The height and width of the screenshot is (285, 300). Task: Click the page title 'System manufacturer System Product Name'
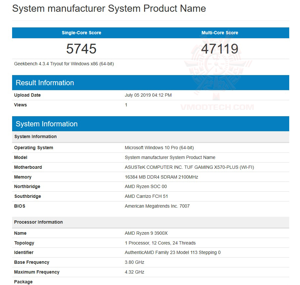[x=109, y=8]
